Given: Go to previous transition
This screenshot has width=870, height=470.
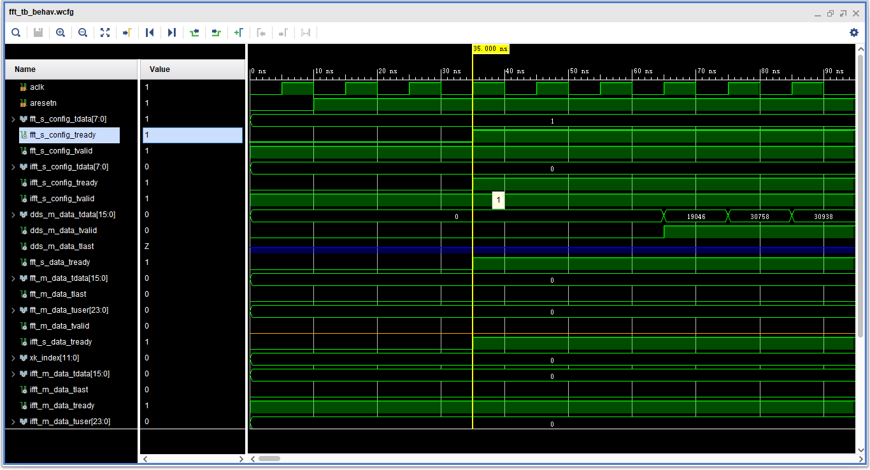Looking at the screenshot, I should [194, 32].
